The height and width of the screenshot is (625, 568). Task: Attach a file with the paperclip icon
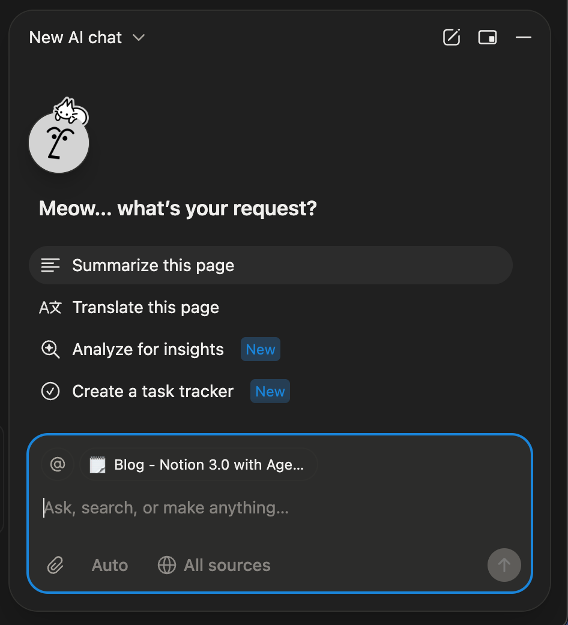[55, 565]
